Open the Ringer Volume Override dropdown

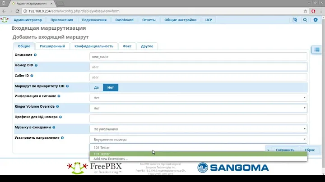pyautogui.click(x=198, y=108)
